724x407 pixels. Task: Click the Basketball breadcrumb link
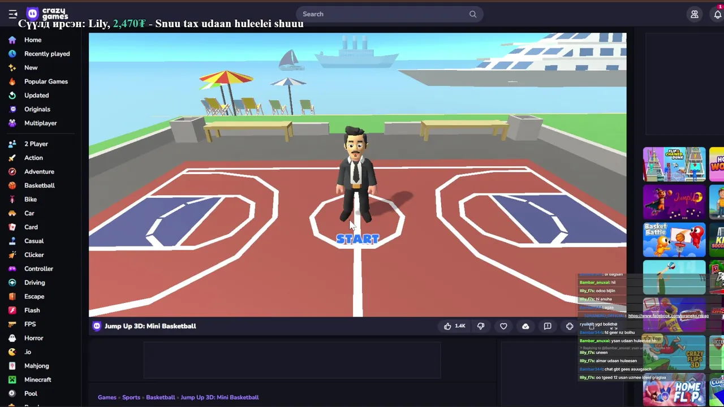click(x=161, y=397)
